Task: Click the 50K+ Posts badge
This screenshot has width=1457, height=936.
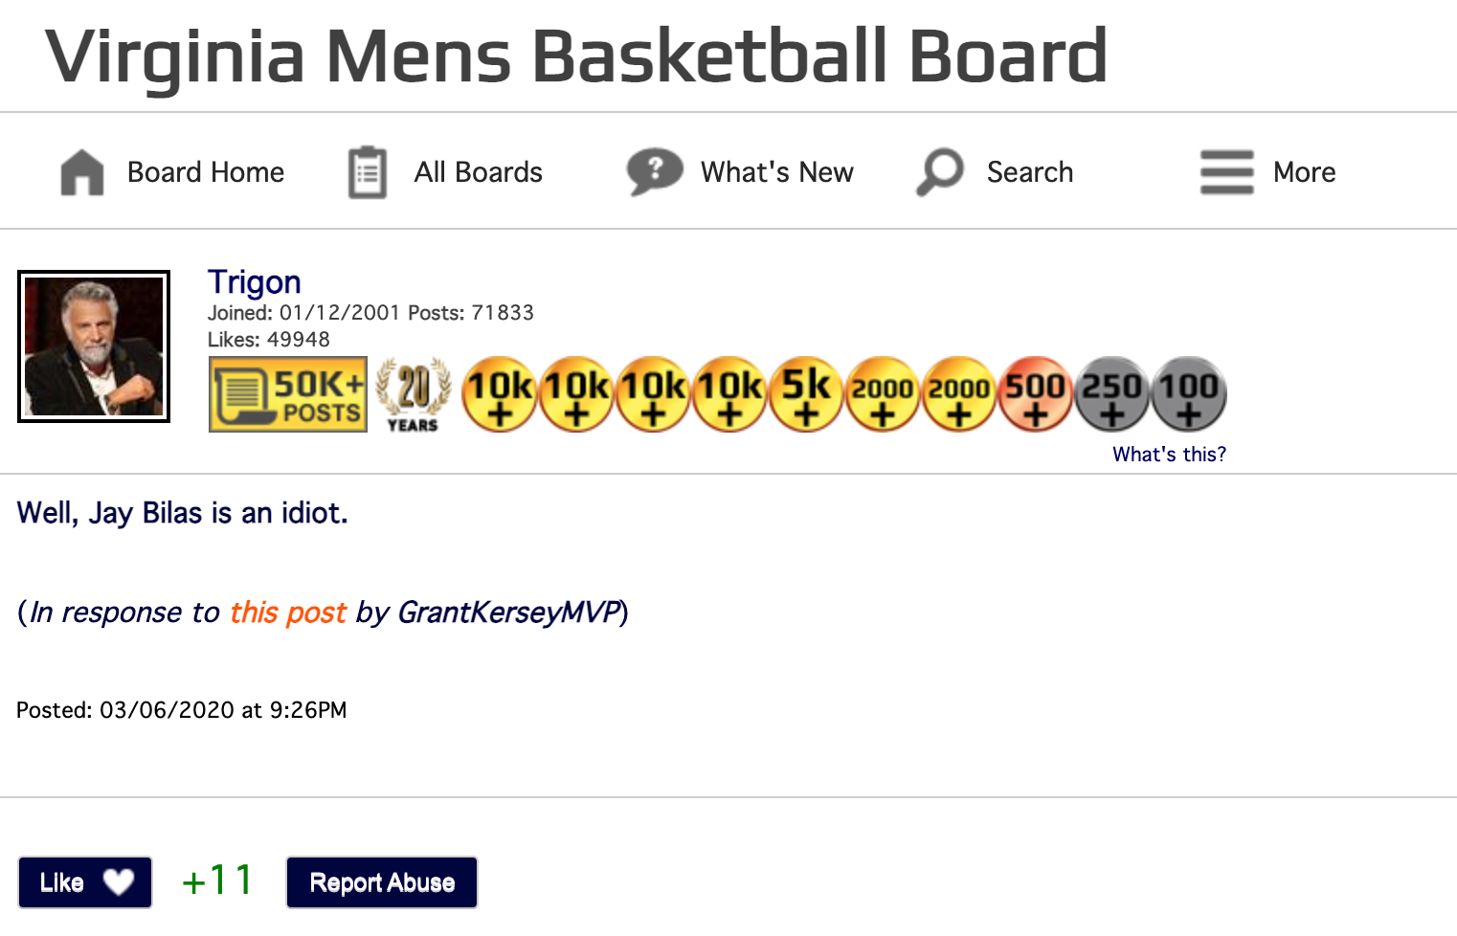Action: tap(288, 394)
